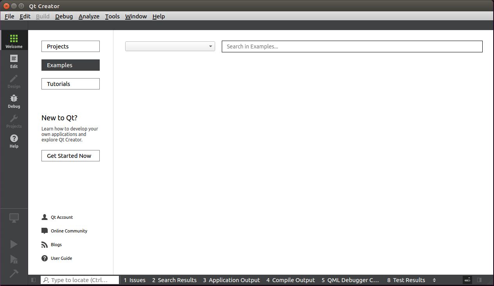Click the Get Started Now button

tap(70, 156)
